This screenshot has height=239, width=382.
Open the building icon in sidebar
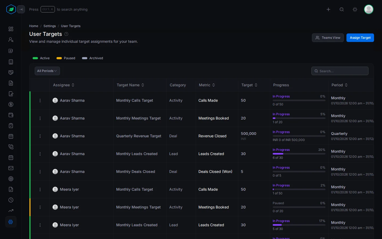[x=11, y=62]
